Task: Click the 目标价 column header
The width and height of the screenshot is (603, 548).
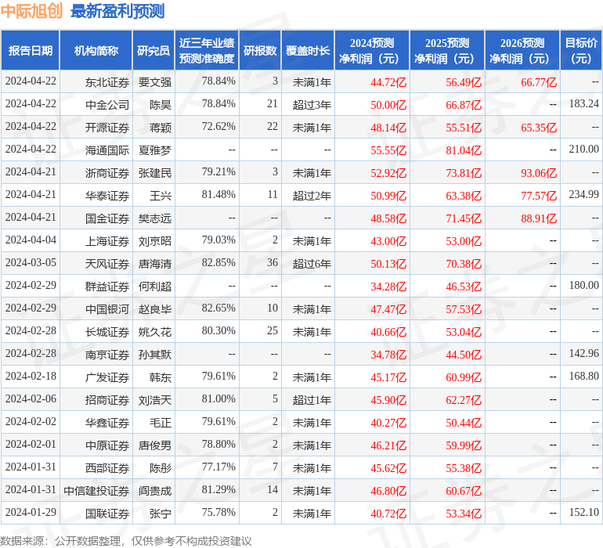Action: click(x=581, y=51)
